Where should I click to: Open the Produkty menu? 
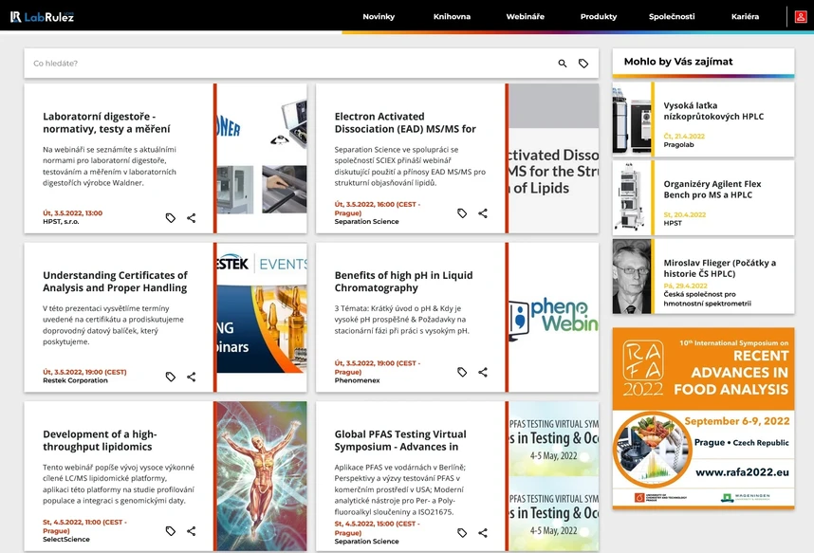[599, 17]
